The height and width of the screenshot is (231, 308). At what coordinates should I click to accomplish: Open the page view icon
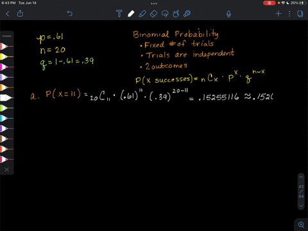300,13
